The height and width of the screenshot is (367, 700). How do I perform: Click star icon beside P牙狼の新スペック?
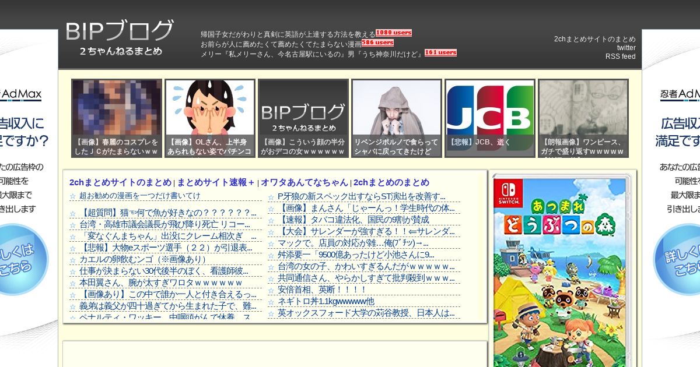click(271, 197)
